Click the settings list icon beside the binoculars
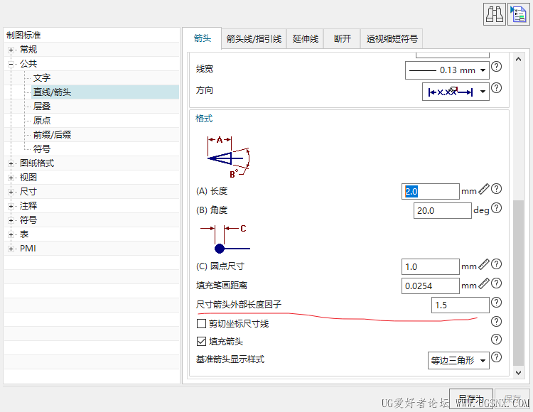The height and width of the screenshot is (412, 533). click(518, 14)
